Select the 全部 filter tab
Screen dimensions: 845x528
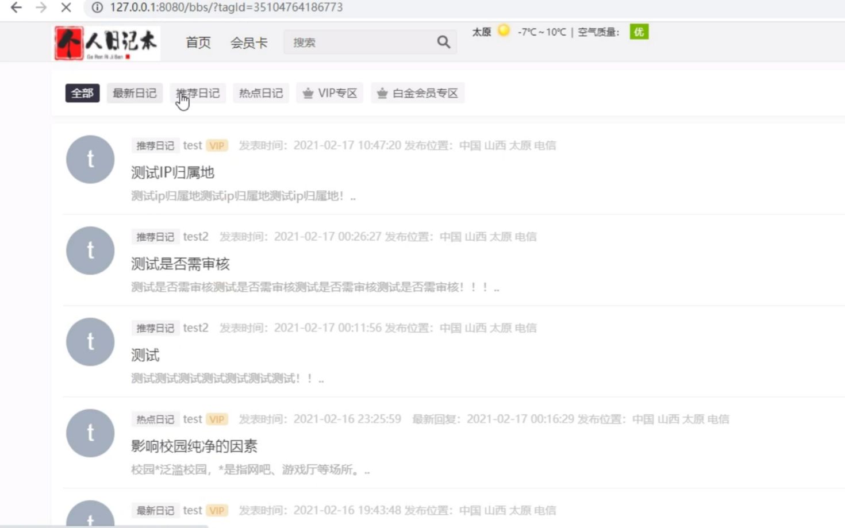(x=82, y=93)
